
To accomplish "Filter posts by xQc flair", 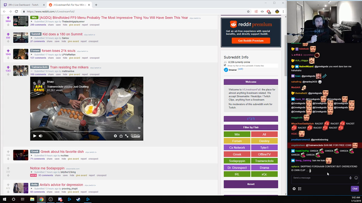I will click(264, 174).
